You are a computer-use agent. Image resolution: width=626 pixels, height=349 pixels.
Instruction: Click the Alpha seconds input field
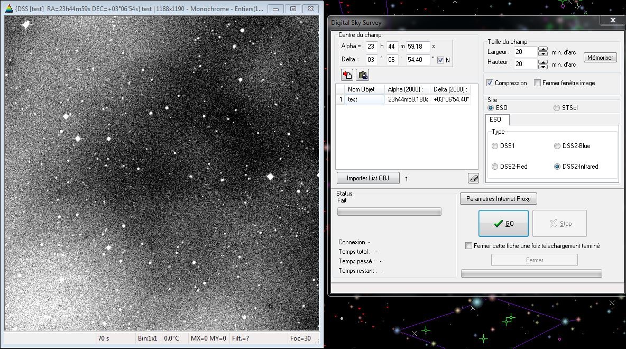point(418,47)
